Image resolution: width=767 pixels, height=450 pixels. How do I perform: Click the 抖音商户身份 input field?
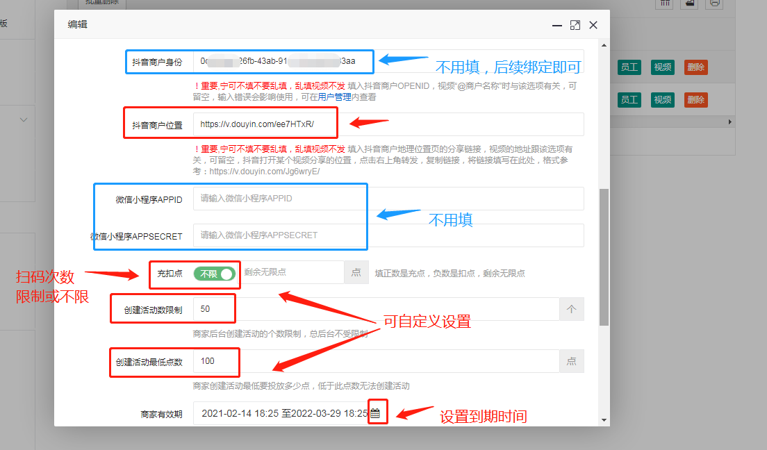pos(388,62)
